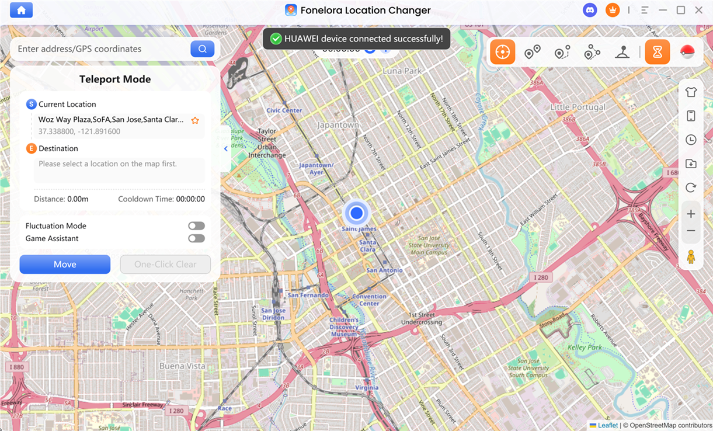Click the Home icon in title bar
Image resolution: width=713 pixels, height=431 pixels.
pyautogui.click(x=21, y=11)
